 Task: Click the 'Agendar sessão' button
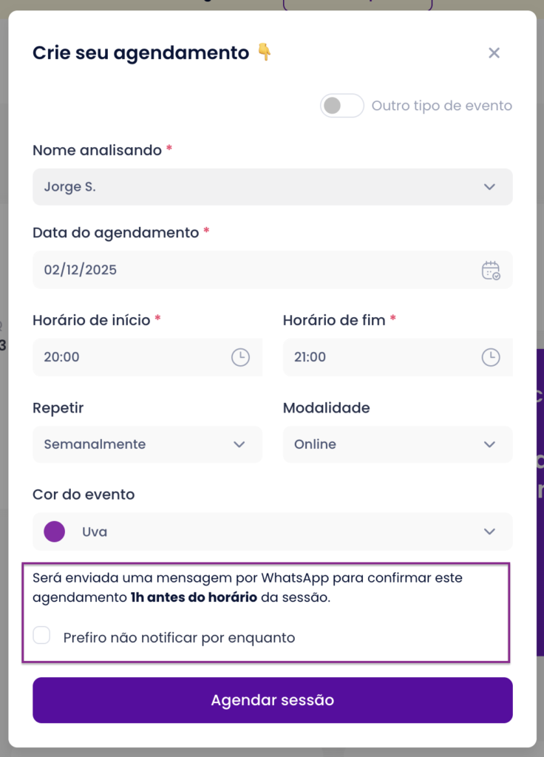click(x=272, y=700)
